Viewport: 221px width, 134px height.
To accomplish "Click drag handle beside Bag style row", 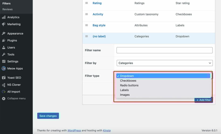I will [87, 25].
